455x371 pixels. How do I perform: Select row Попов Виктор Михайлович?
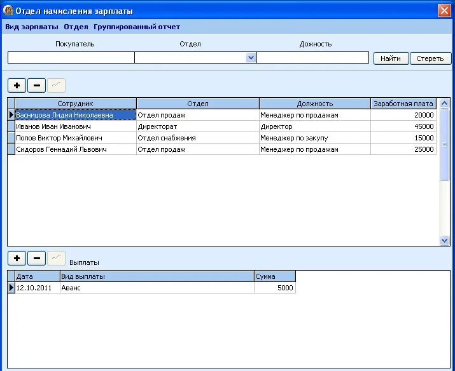pyautogui.click(x=222, y=138)
